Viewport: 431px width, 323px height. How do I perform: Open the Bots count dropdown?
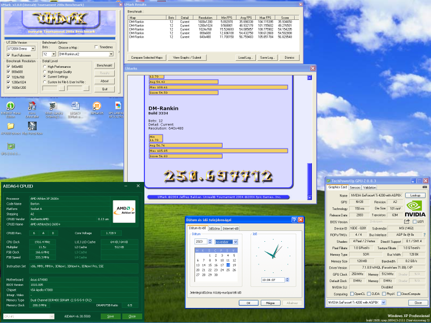coord(53,54)
